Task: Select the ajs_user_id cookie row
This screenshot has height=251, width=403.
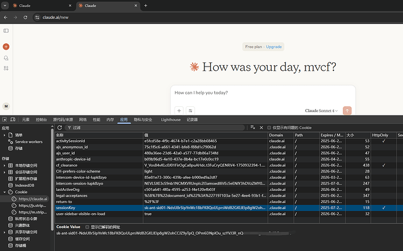Action: [229, 153]
